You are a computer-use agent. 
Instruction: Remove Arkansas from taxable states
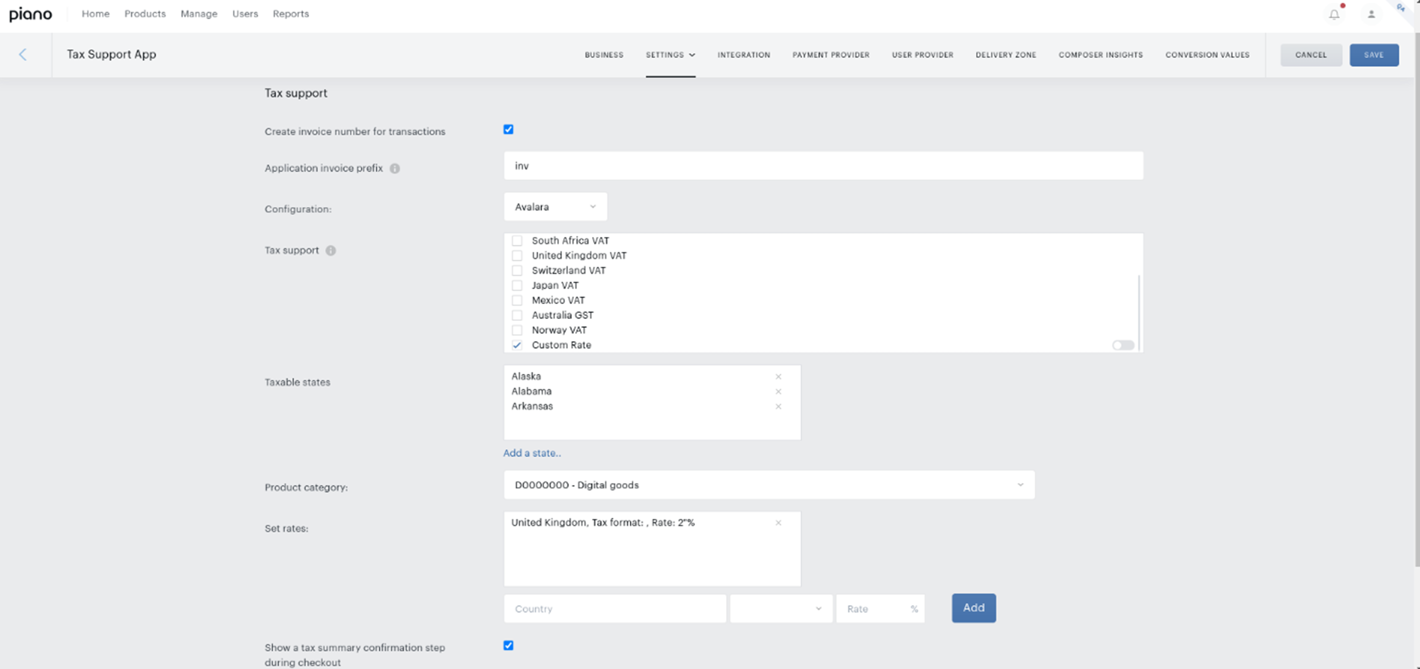(x=778, y=407)
